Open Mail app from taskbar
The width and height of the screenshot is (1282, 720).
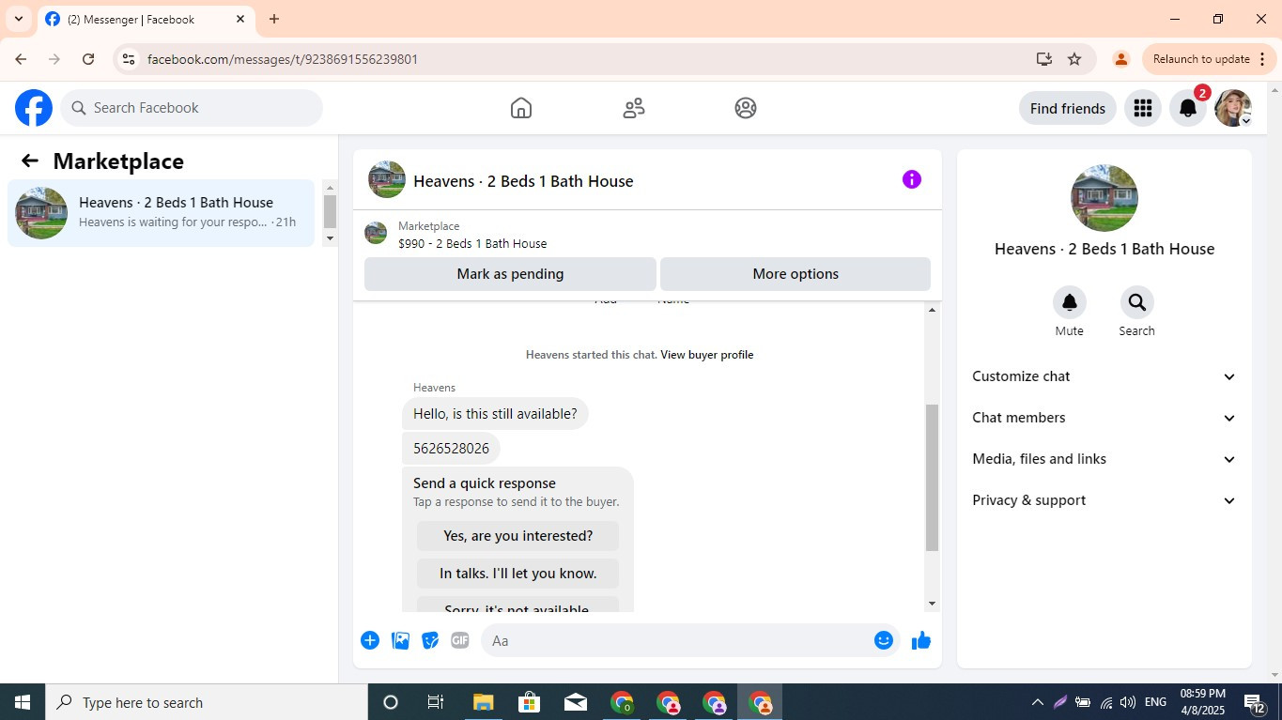tap(576, 702)
